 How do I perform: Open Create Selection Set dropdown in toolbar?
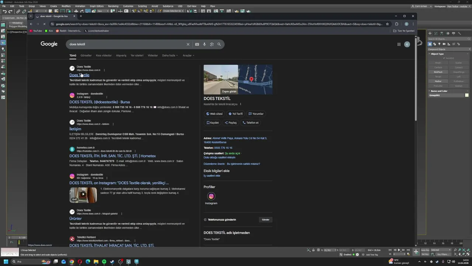173,11
